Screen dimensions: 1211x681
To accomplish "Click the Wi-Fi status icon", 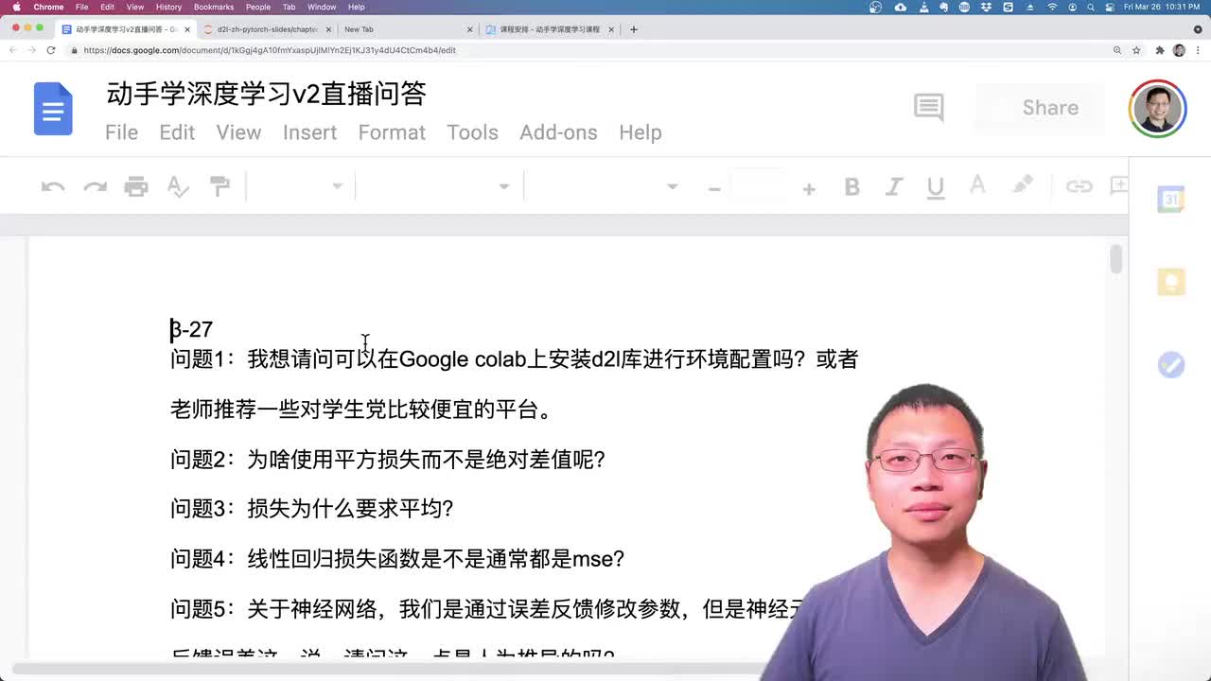I will point(1052,7).
